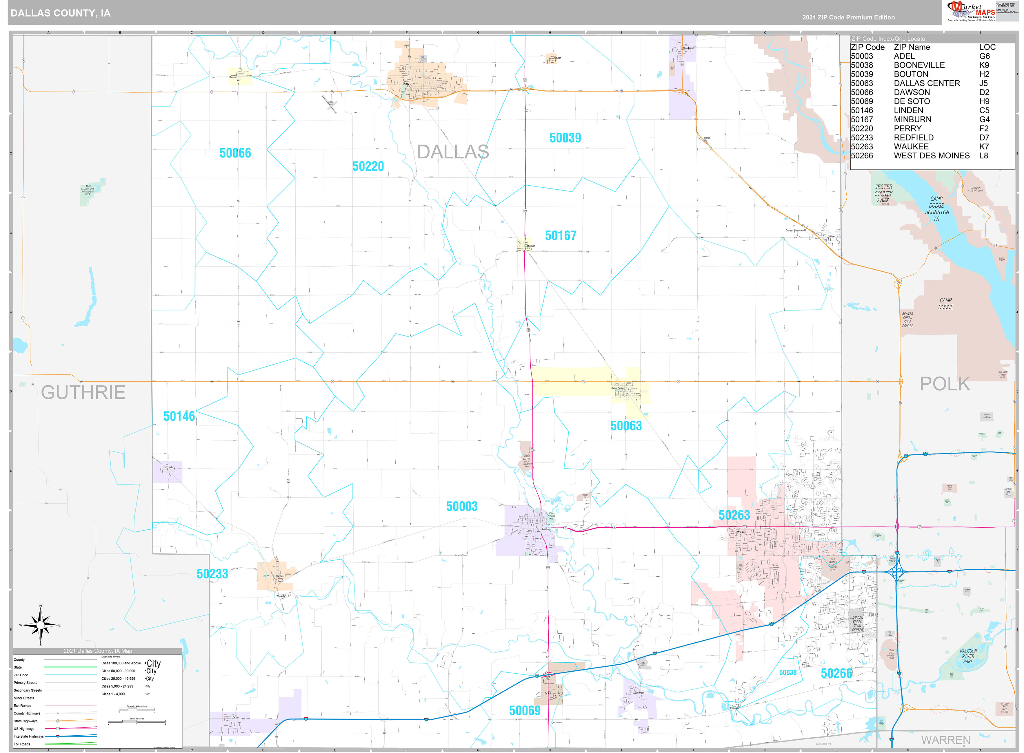Image resolution: width=1024 pixels, height=753 pixels.
Task: Click the 50063 ZIP label on the map
Action: point(626,426)
